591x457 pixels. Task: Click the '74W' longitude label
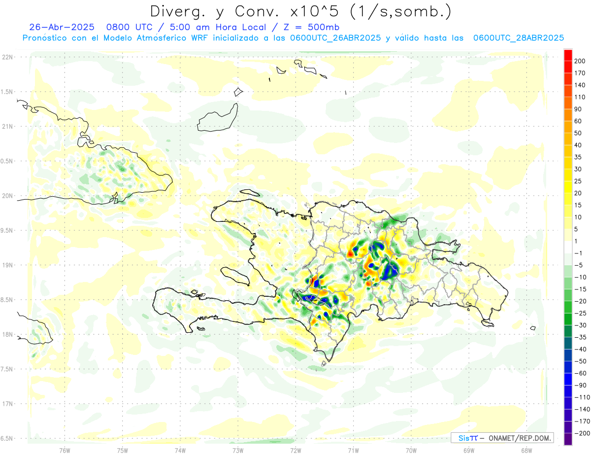click(x=180, y=450)
